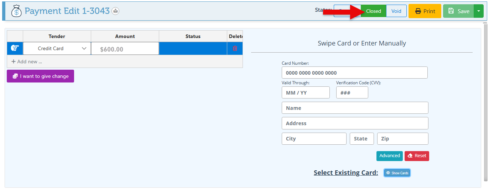This screenshot has height=192, width=489.
Task: Open the Credit Card tender dropdown
Action: (57, 48)
